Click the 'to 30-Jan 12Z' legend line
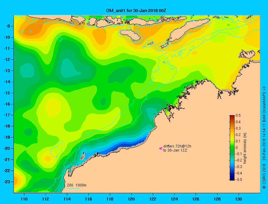Screen dimensions: 268x204 175,150
